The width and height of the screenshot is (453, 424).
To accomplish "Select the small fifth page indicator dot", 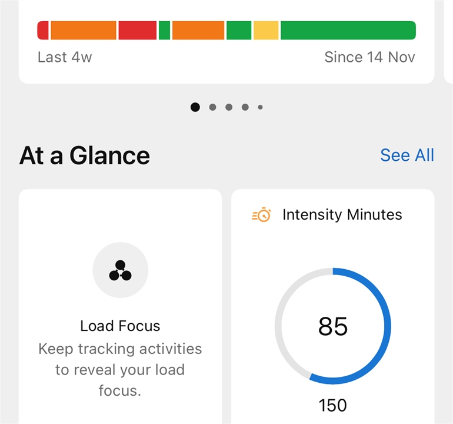I will [x=260, y=107].
